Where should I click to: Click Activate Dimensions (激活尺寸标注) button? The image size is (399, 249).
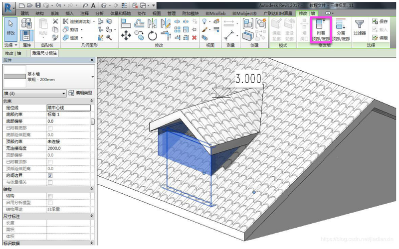44,53
